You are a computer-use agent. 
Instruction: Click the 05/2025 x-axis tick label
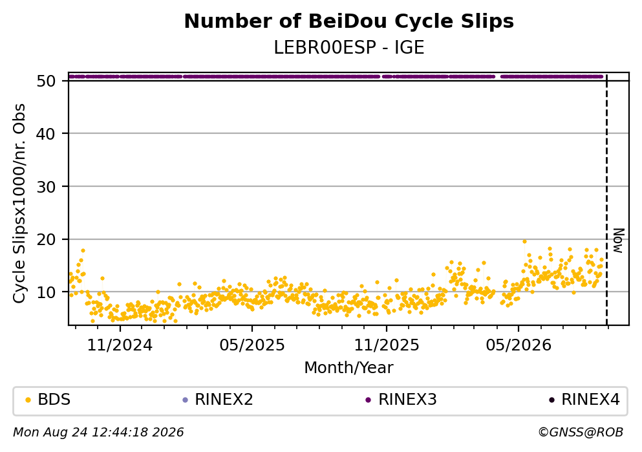(x=251, y=345)
